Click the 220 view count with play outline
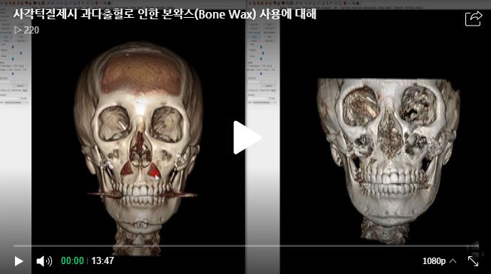The width and height of the screenshot is (491, 274). 26,30
